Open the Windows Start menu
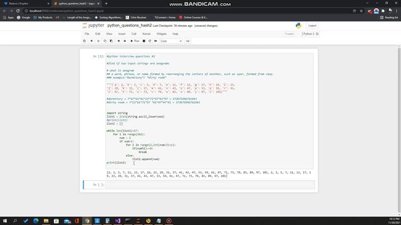Screen dimensions: 401x225 (5, 221)
